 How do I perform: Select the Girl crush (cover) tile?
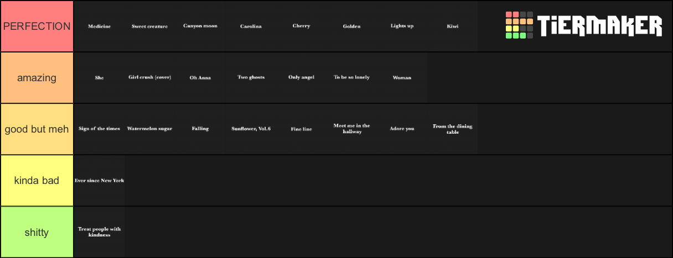149,77
